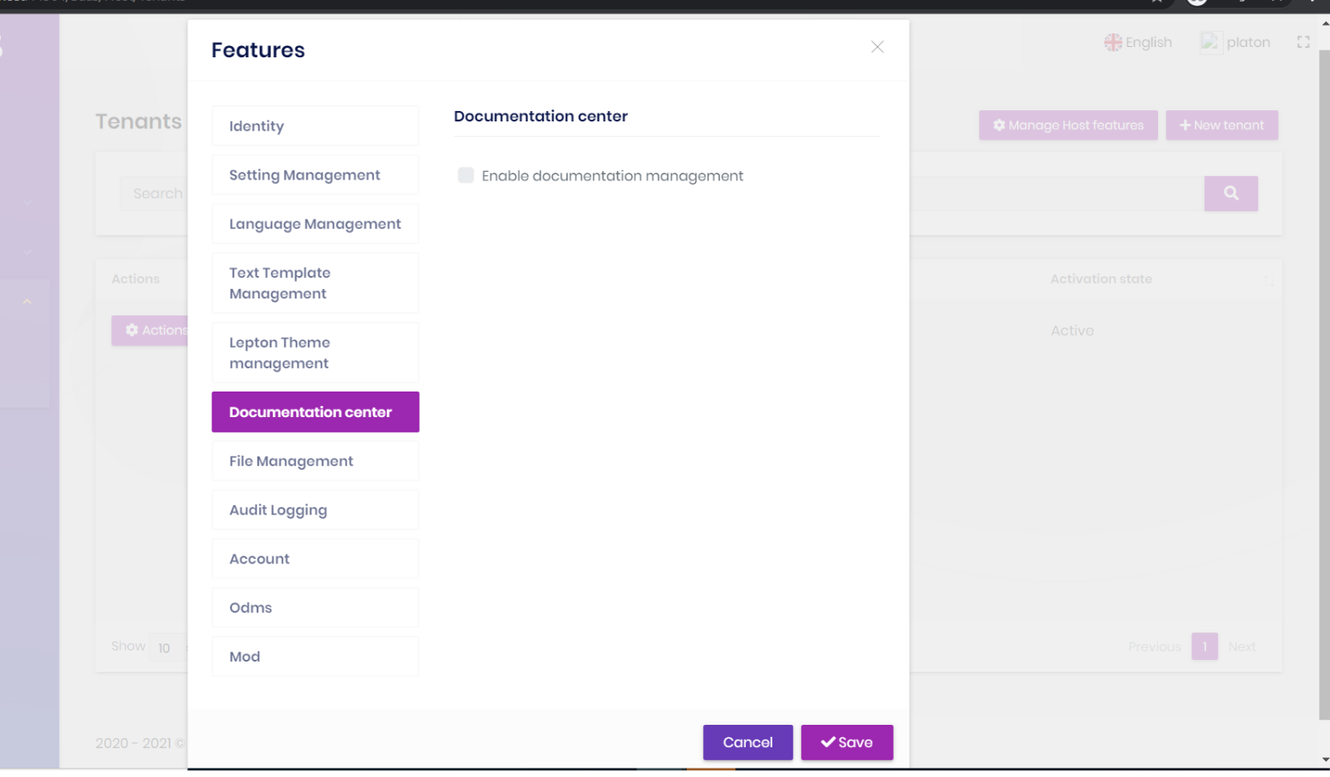Click the Documentation center panel heading
1330x777 pixels.
point(541,116)
